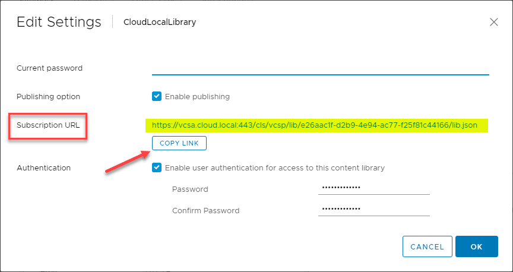This screenshot has width=513, height=272.
Task: Select the CloudLocalLibrary name in header
Action: tap(159, 23)
